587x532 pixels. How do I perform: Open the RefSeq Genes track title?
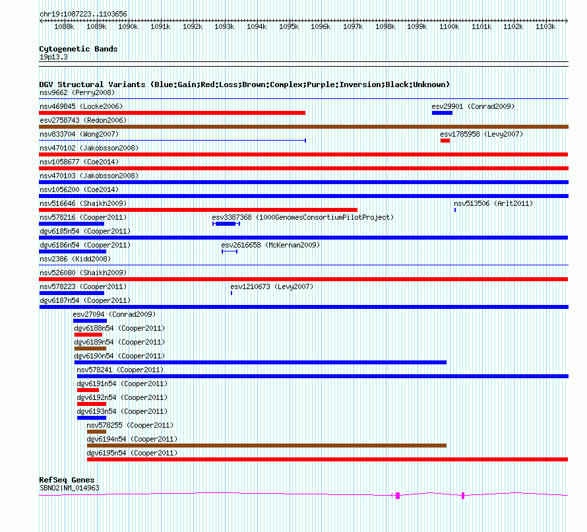pyautogui.click(x=67, y=480)
